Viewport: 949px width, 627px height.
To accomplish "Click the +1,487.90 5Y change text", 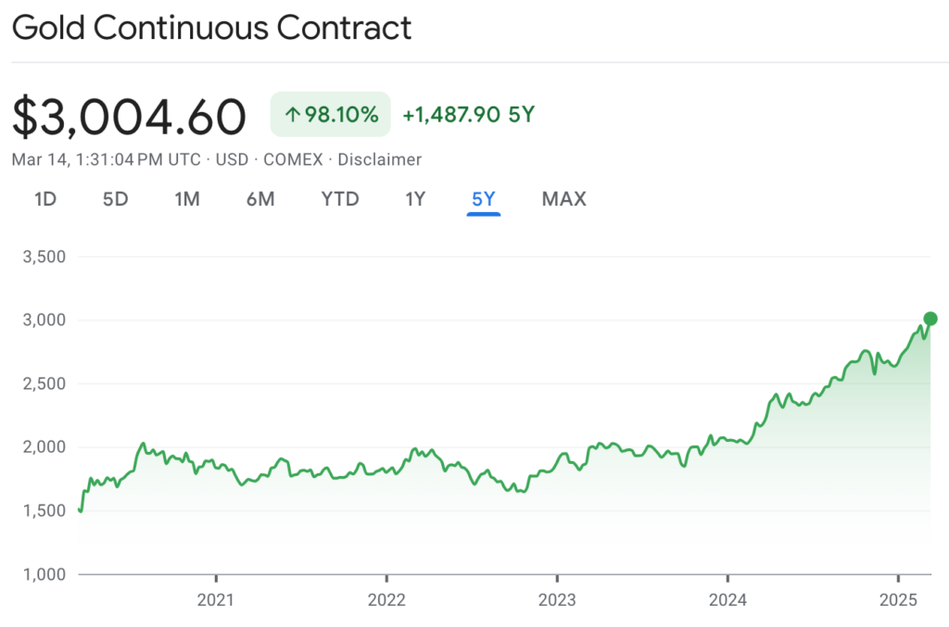I will [x=469, y=114].
